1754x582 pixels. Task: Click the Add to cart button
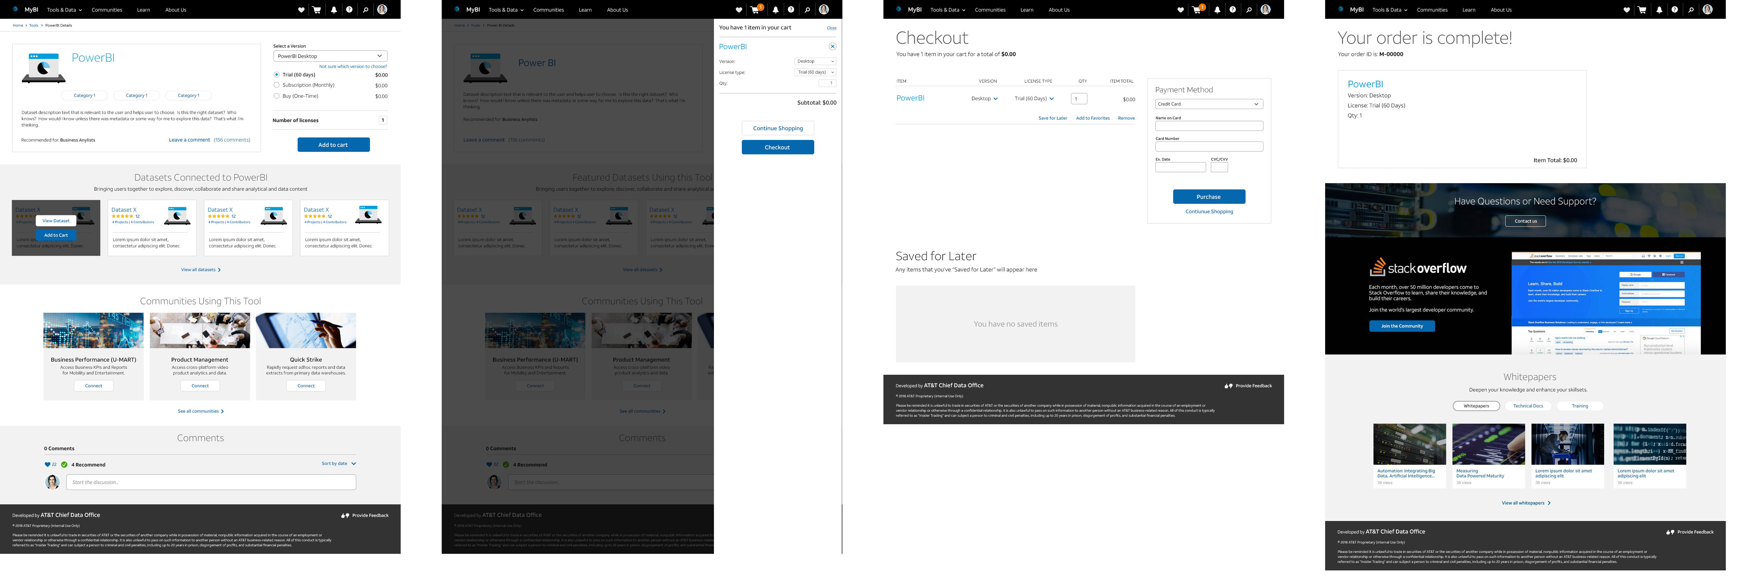point(334,144)
